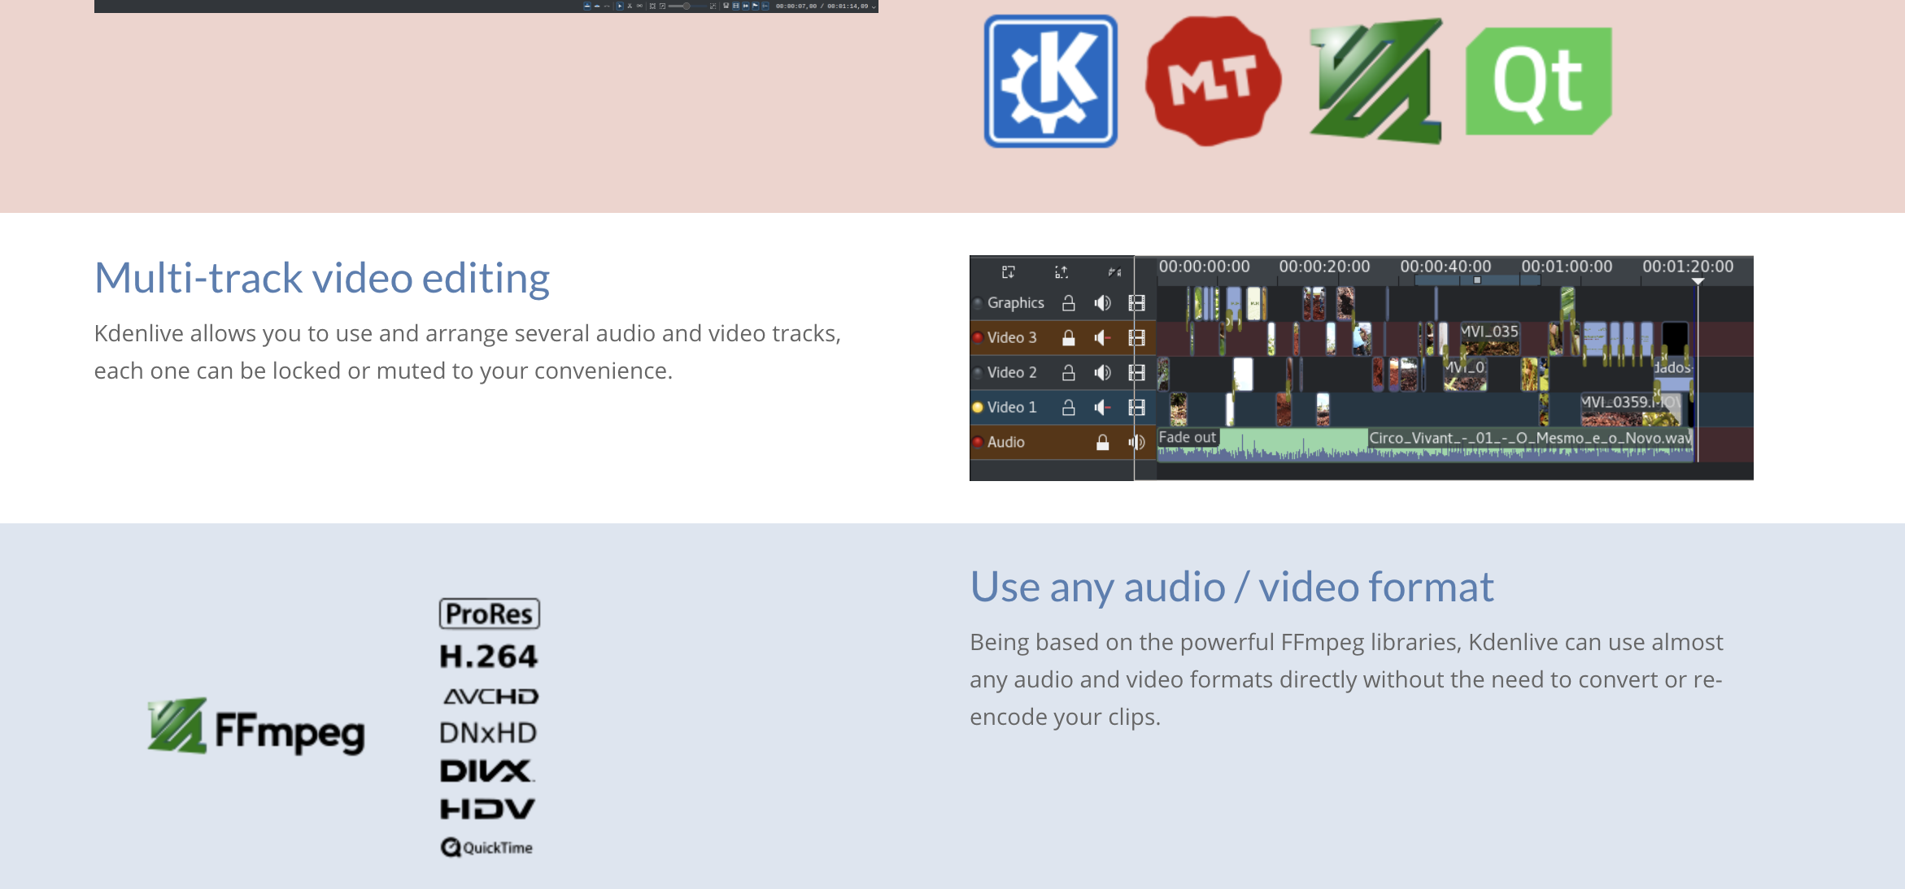Click the DivX format logo
Viewport: 1905px width, 889px height.
[x=487, y=771]
